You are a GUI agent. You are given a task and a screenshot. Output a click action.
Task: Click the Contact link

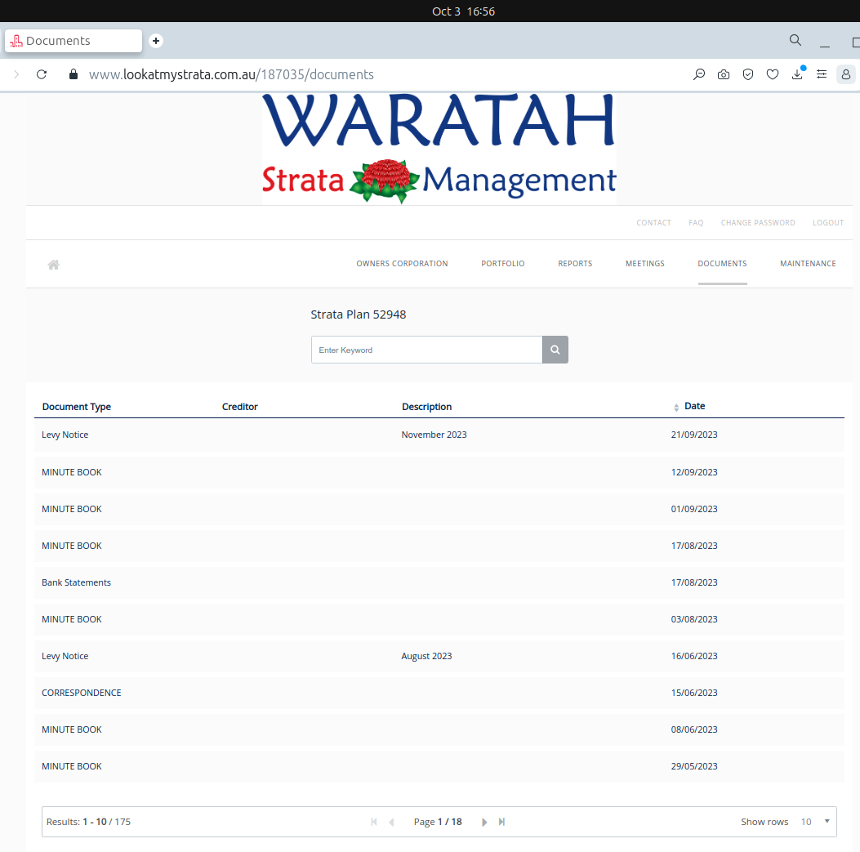tap(653, 223)
